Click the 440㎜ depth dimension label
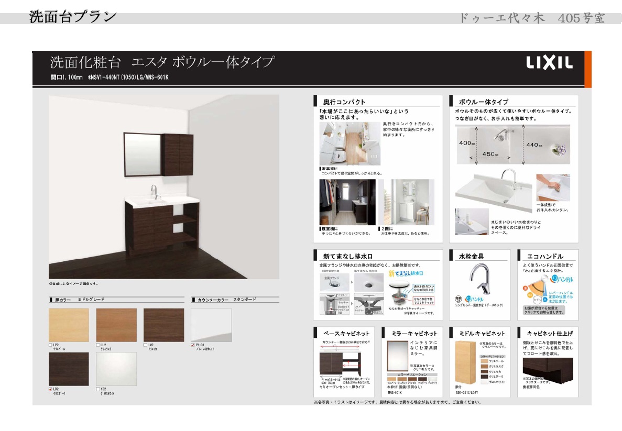 tap(534, 145)
